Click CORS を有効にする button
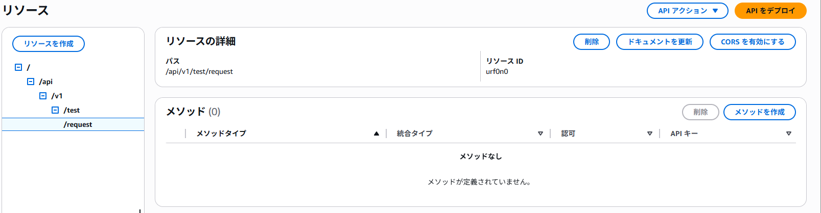Screen dimensions: 821x213 [x=753, y=42]
